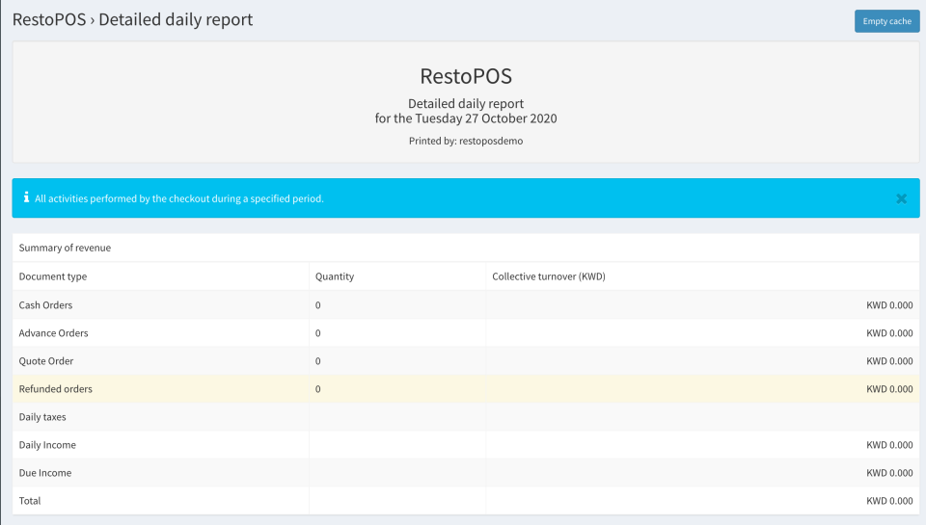Screen dimensions: 926x525
Task: Click the Empty cache button
Action: coord(886,21)
